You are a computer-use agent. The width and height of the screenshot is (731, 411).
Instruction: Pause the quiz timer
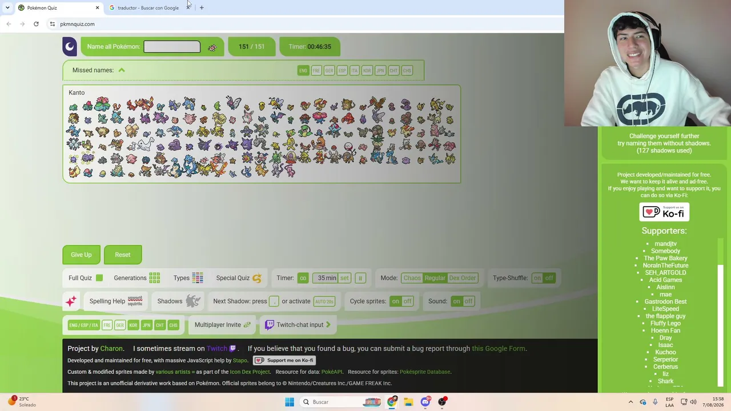click(x=360, y=278)
